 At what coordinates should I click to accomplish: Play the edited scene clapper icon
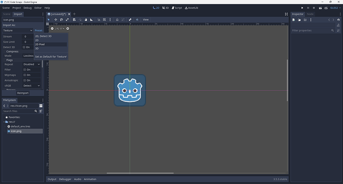click(320, 8)
